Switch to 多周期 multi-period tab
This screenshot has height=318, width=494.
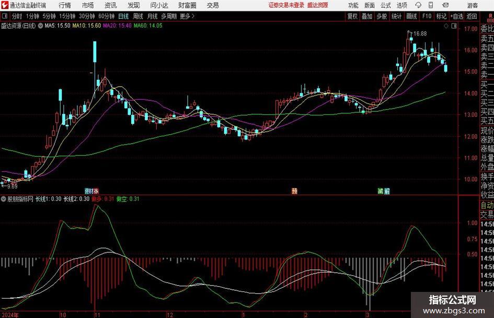tap(169, 16)
